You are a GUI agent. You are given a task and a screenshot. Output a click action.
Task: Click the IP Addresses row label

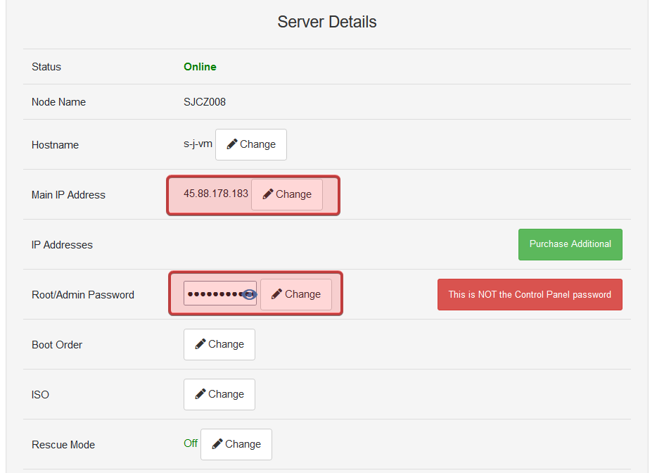point(62,245)
